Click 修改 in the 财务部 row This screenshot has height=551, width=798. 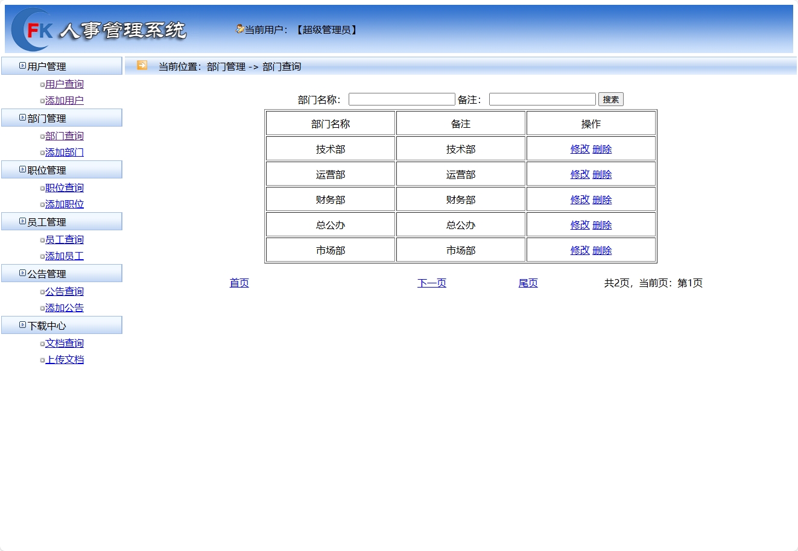(x=578, y=199)
